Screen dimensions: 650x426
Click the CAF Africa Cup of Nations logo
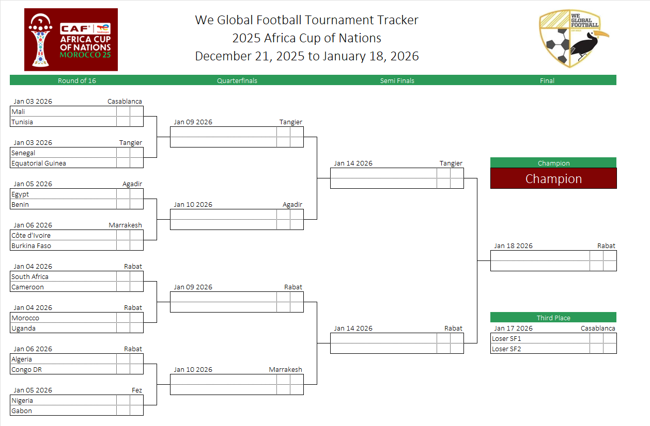(71, 40)
